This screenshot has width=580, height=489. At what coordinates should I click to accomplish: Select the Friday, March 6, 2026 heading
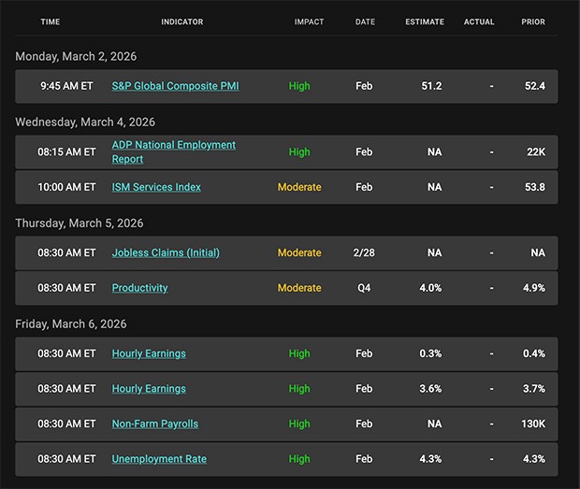72,324
